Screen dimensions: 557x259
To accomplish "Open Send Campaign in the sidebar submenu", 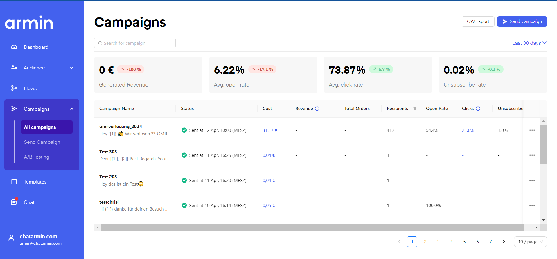I will 42,142.
